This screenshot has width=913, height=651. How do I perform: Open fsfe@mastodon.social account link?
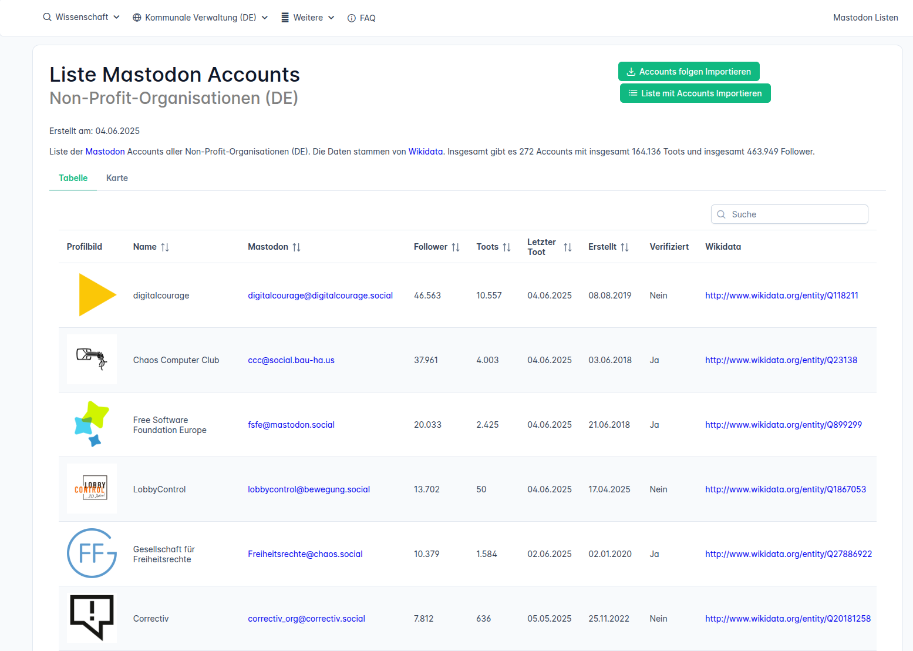point(291,425)
